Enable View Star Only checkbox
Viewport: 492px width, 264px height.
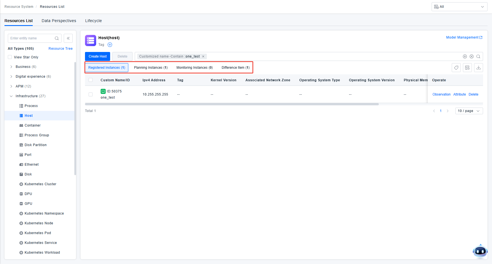[10, 57]
